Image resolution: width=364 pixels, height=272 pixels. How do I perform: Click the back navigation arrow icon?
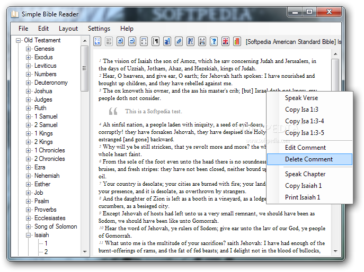pos(97,41)
